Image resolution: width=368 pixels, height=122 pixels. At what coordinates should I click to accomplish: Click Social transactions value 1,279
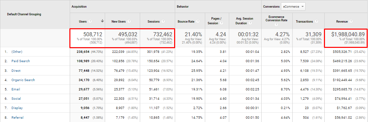pyautogui.click(x=304, y=99)
